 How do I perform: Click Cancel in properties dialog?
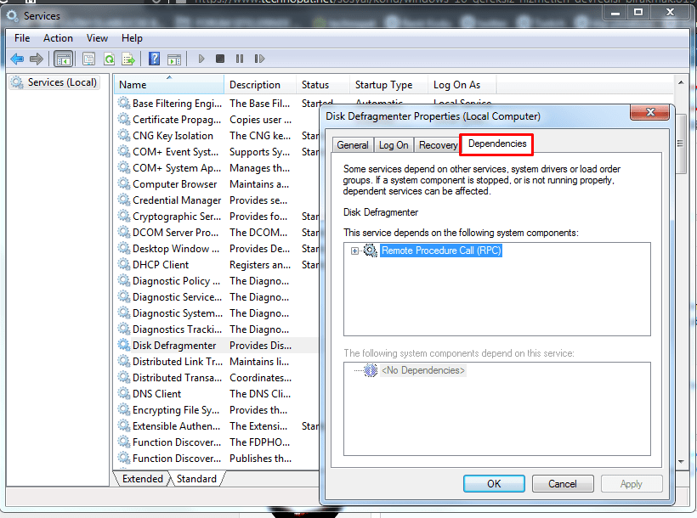(563, 484)
